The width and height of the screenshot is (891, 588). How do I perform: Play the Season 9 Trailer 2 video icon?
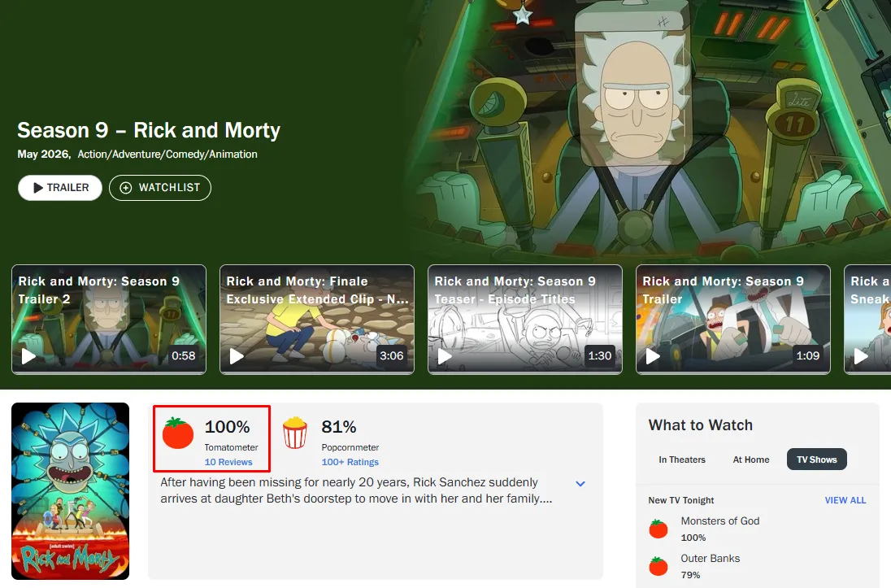(x=28, y=356)
